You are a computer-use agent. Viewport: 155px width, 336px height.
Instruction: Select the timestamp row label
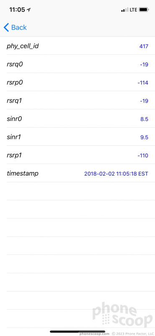click(23, 173)
